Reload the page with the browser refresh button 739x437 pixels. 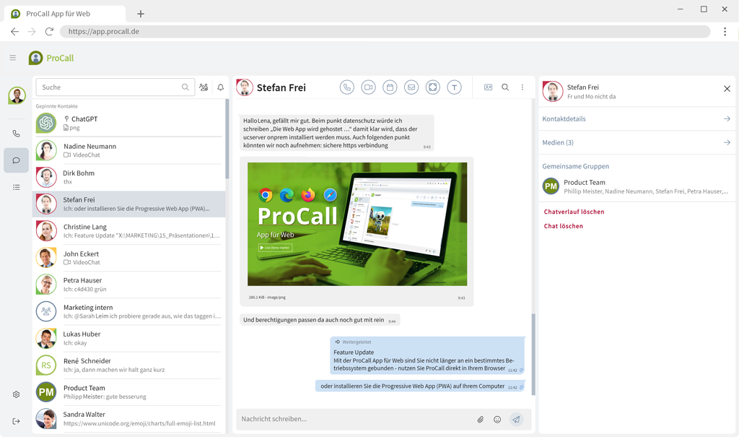coord(49,32)
